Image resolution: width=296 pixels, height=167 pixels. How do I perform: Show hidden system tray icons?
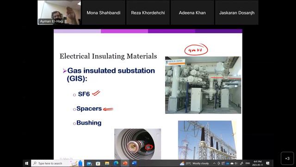coord(214,163)
